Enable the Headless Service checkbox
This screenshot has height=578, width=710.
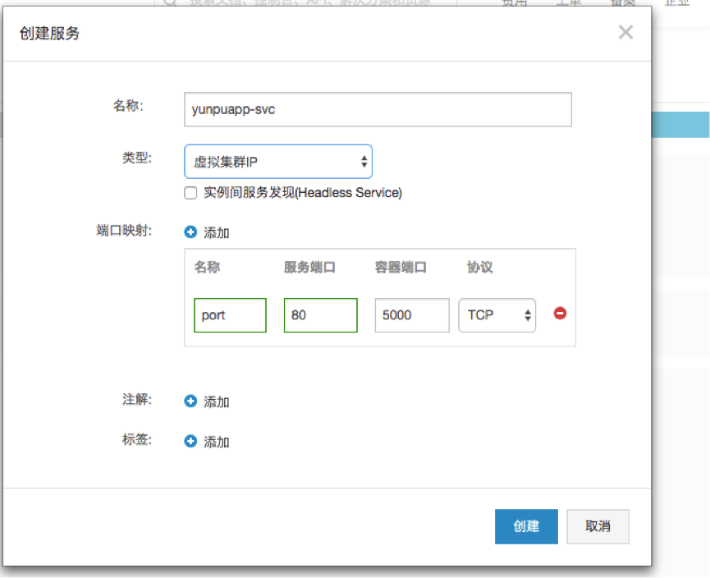click(x=190, y=193)
